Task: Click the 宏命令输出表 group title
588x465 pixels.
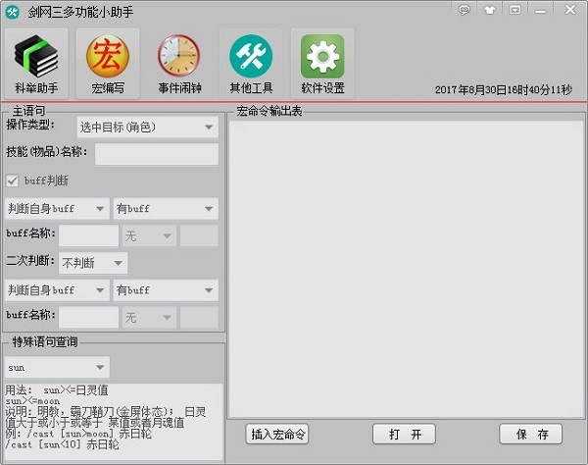Action: click(x=269, y=111)
